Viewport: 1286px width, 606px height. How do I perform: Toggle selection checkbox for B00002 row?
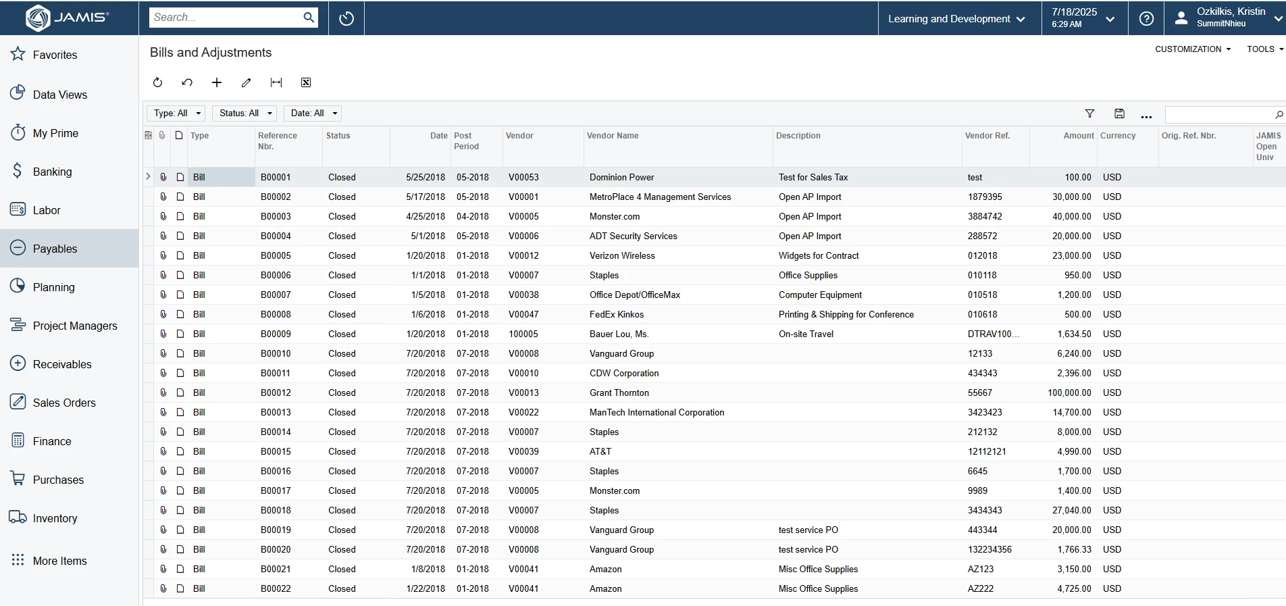click(180, 197)
